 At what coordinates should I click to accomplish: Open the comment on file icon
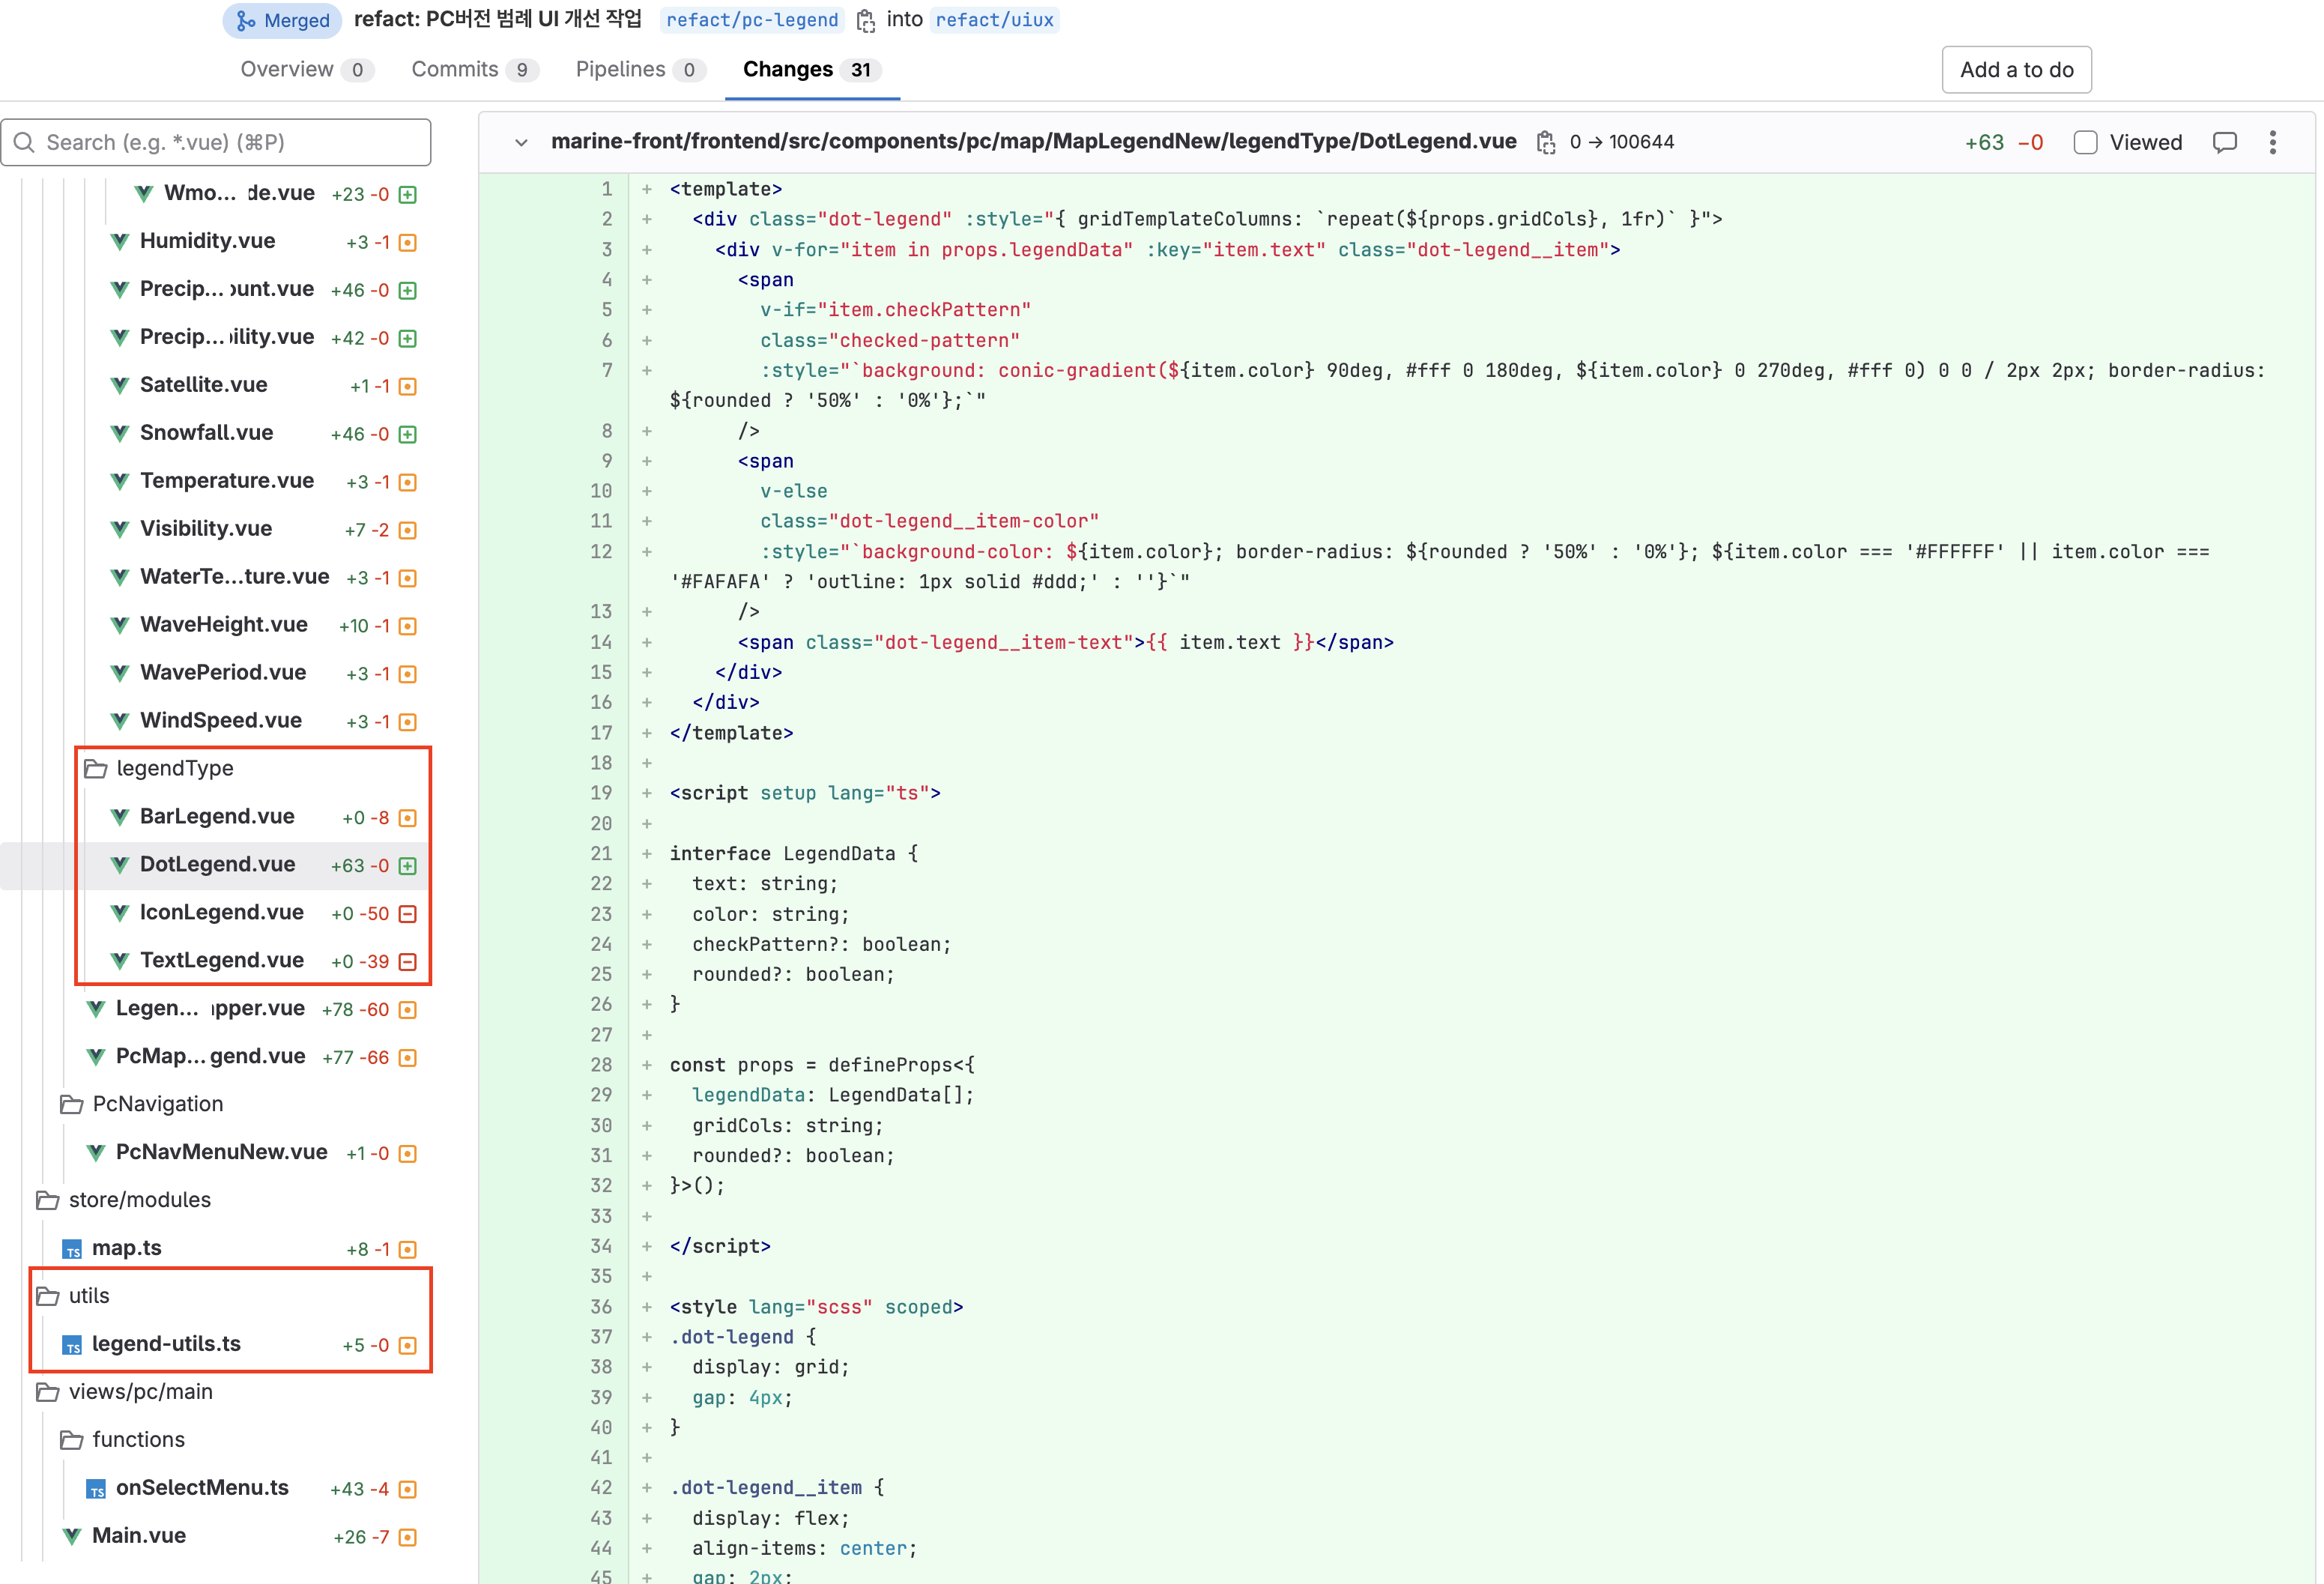pos(2225,142)
